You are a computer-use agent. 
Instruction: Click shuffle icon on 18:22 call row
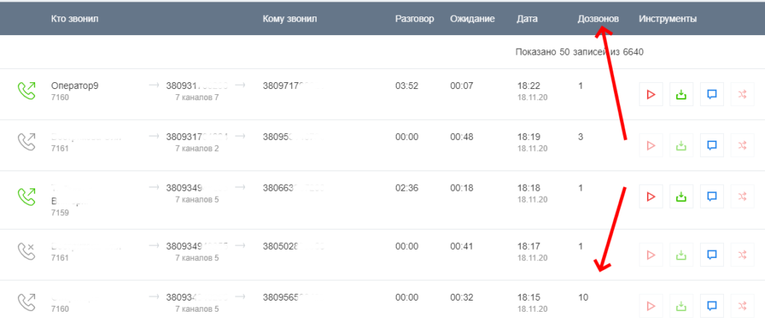point(742,94)
